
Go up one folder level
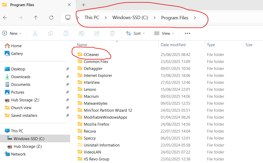pyautogui.click(x=36, y=18)
